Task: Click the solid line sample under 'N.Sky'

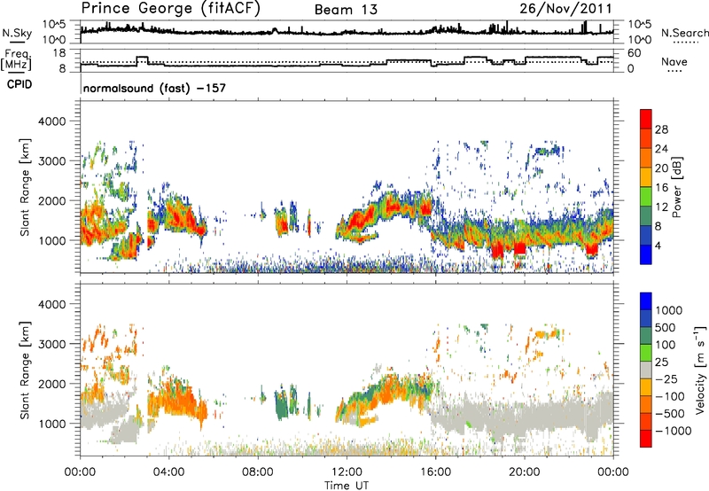Action: (x=17, y=42)
